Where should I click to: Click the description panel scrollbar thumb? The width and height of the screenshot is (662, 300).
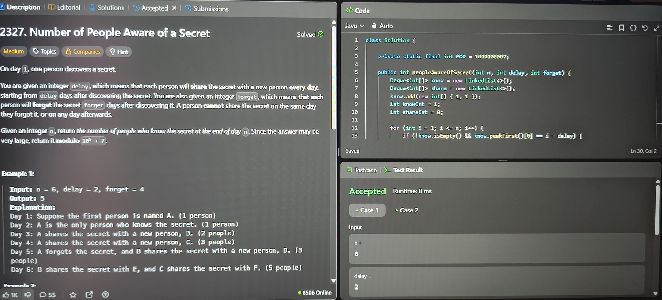(x=334, y=78)
